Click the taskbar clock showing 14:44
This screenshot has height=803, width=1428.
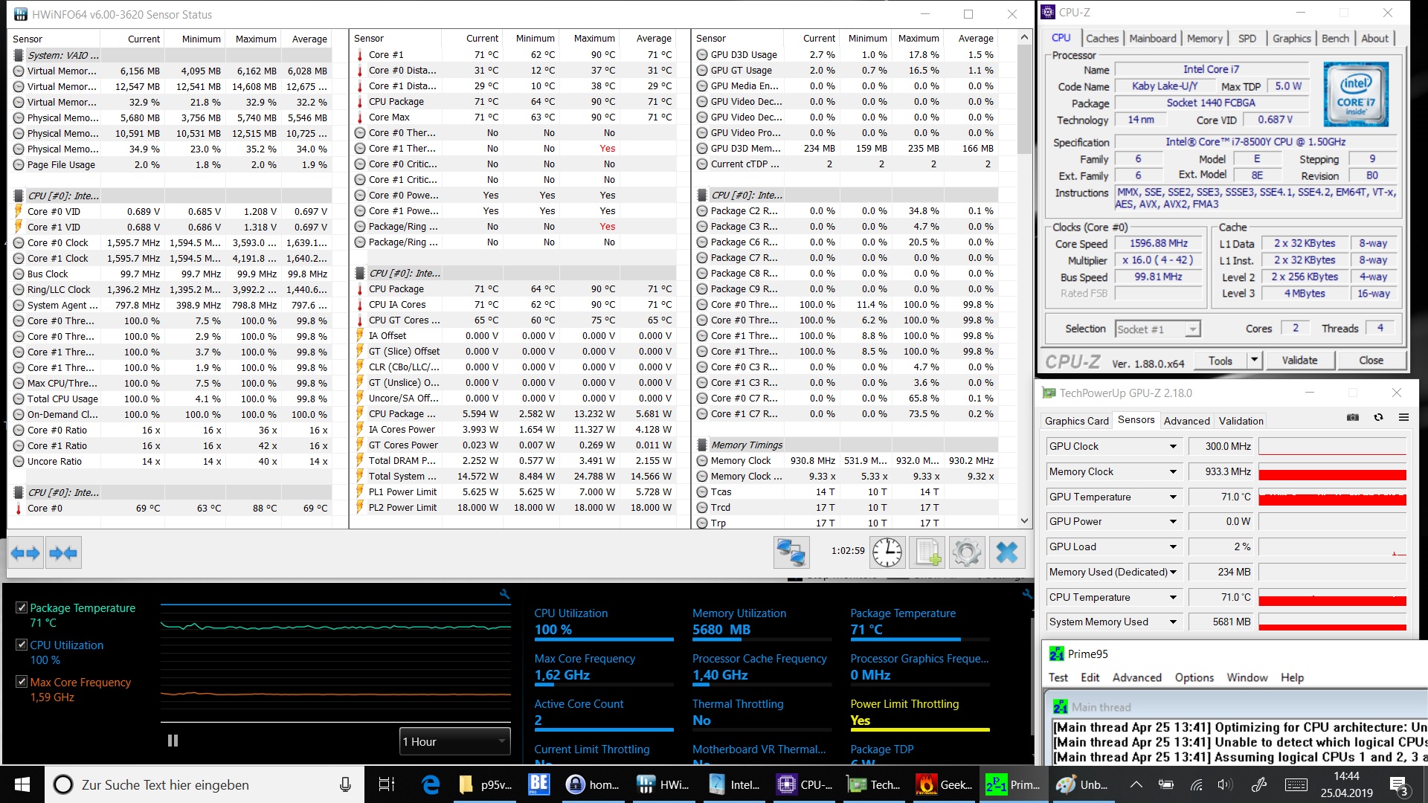(1347, 784)
